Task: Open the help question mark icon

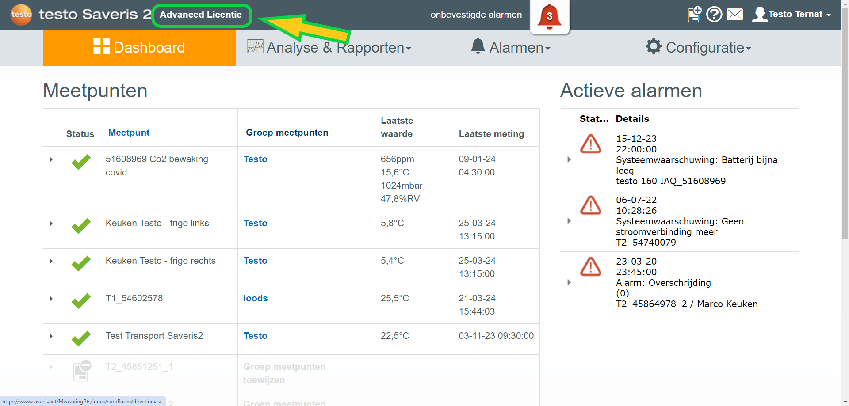Action: (x=714, y=14)
